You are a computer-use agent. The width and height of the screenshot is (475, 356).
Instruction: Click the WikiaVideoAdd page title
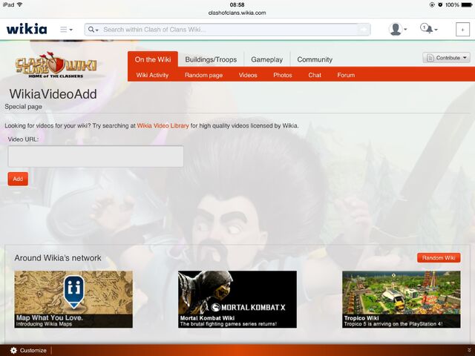tap(53, 94)
